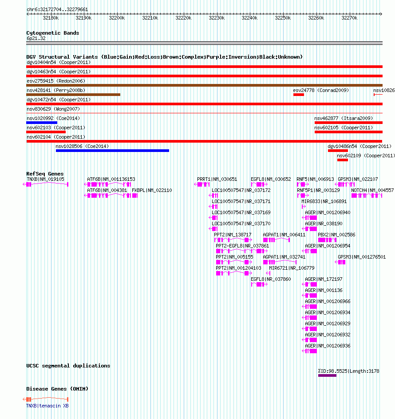Select the LOC100507547|NR_037169 label

[241, 213]
